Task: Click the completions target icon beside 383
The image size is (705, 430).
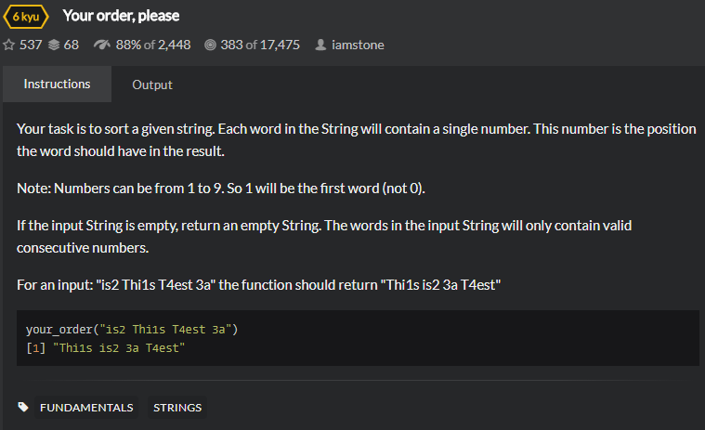Action: pos(210,45)
